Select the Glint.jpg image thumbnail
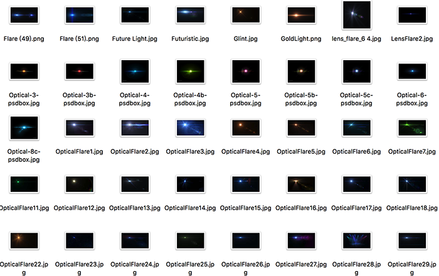This screenshot has height=276, width=439. tap(246, 15)
